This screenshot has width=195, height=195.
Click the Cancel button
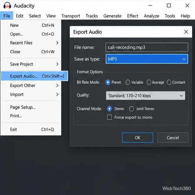[173, 138]
